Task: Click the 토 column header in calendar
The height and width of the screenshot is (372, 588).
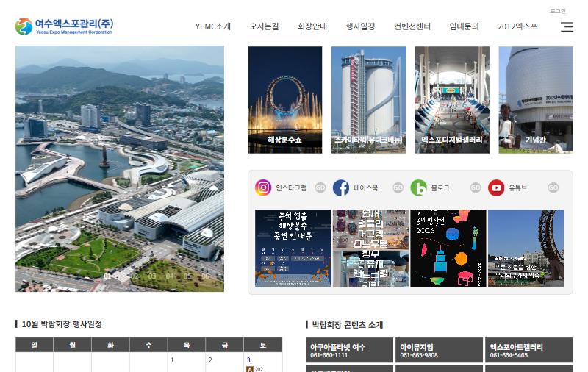Action: [x=263, y=345]
